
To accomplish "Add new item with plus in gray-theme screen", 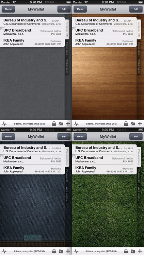I will 68,124.
